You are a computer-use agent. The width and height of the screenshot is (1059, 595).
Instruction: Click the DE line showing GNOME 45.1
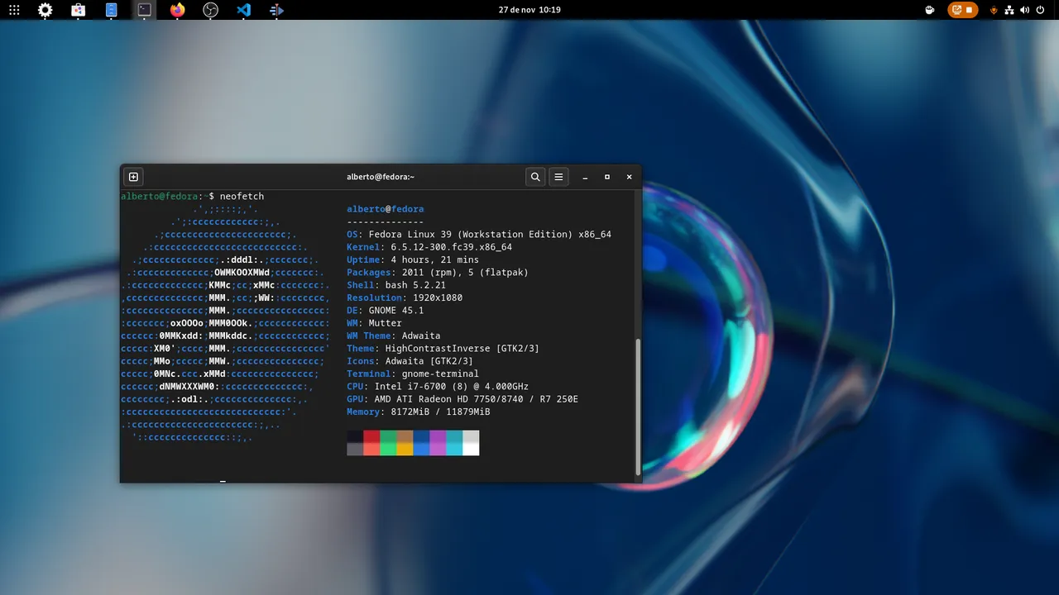click(x=386, y=311)
